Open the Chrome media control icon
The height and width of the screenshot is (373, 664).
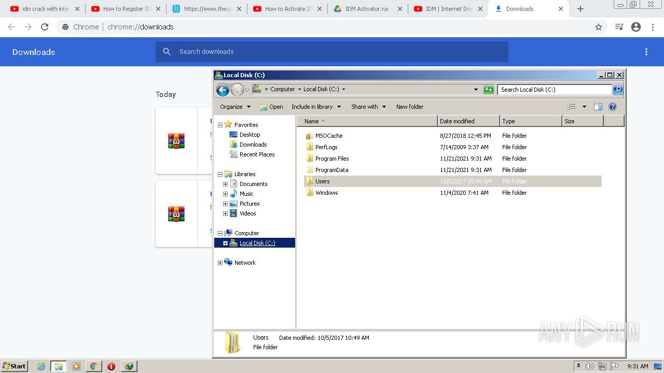tap(619, 27)
